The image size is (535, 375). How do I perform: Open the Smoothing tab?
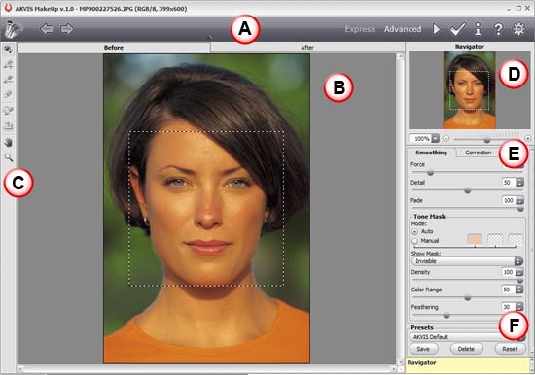point(431,153)
